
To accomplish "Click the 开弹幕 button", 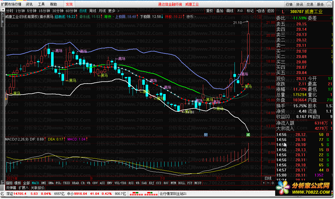I will coord(11,188).
